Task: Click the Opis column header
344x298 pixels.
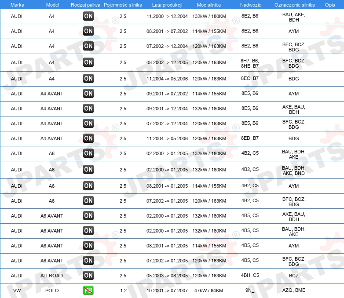Action: click(x=330, y=5)
